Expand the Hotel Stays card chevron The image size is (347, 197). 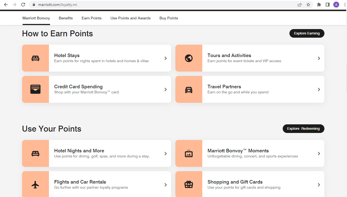tap(166, 58)
